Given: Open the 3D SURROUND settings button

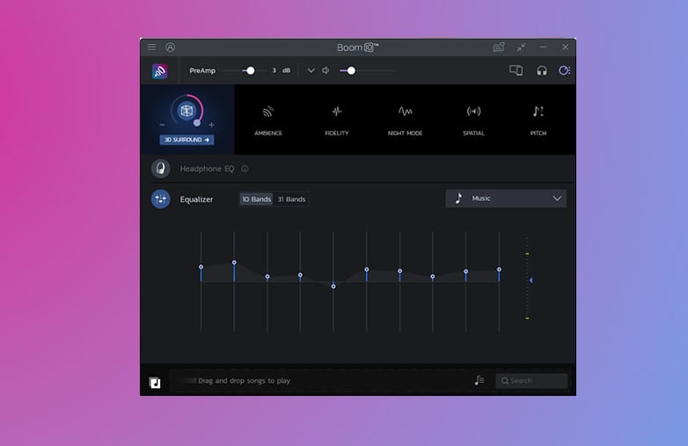Looking at the screenshot, I should 187,140.
